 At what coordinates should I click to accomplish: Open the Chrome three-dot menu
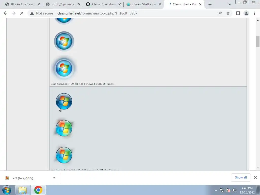(x=254, y=13)
